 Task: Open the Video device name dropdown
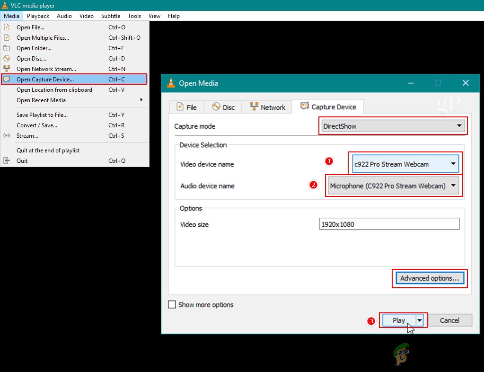tap(405, 164)
